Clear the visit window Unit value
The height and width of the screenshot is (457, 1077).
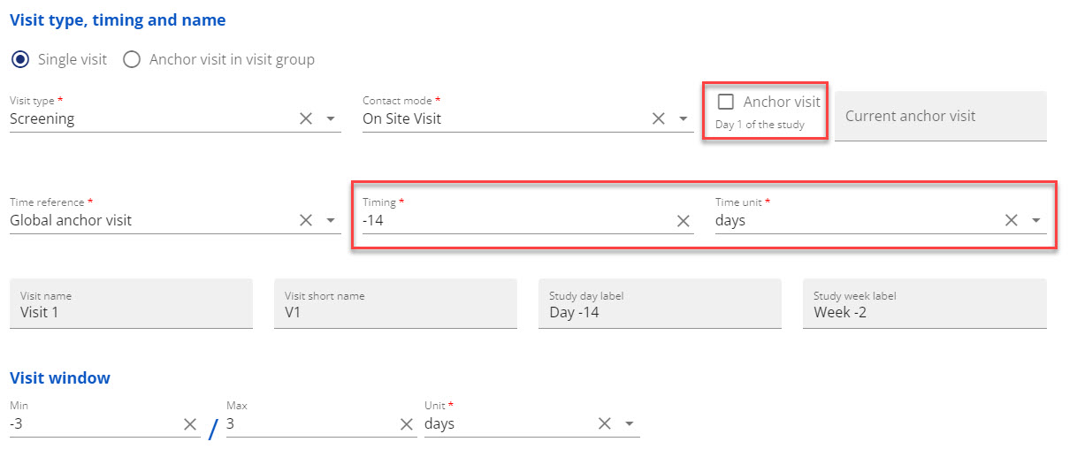pyautogui.click(x=605, y=423)
